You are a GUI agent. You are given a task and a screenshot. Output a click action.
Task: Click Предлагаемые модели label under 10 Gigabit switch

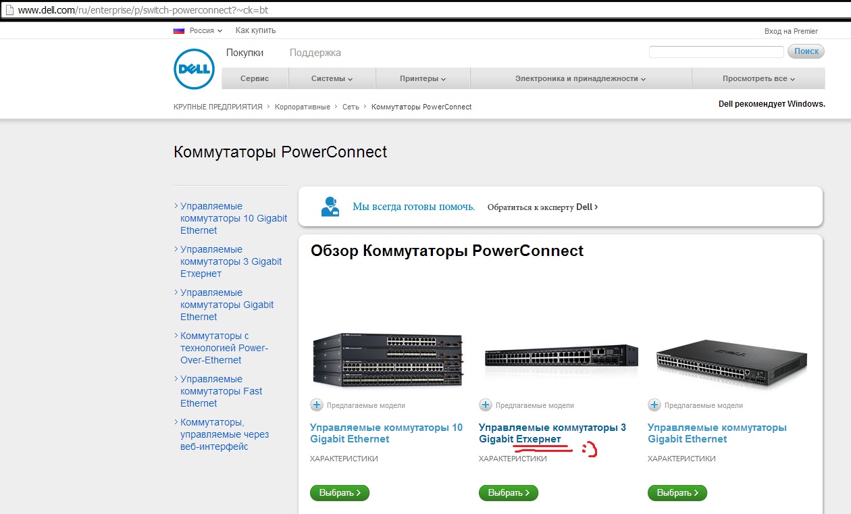[x=366, y=405]
